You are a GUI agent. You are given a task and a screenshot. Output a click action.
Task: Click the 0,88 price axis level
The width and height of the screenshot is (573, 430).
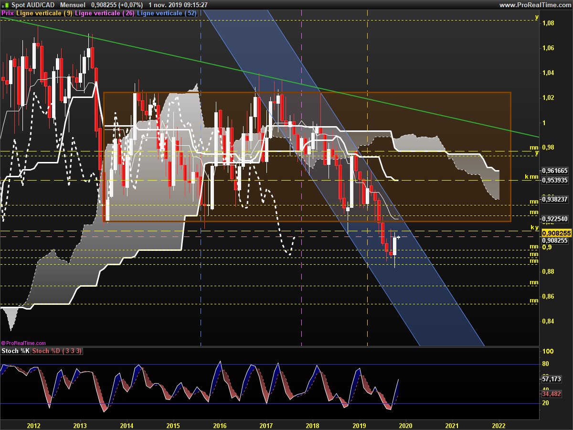tap(547, 271)
